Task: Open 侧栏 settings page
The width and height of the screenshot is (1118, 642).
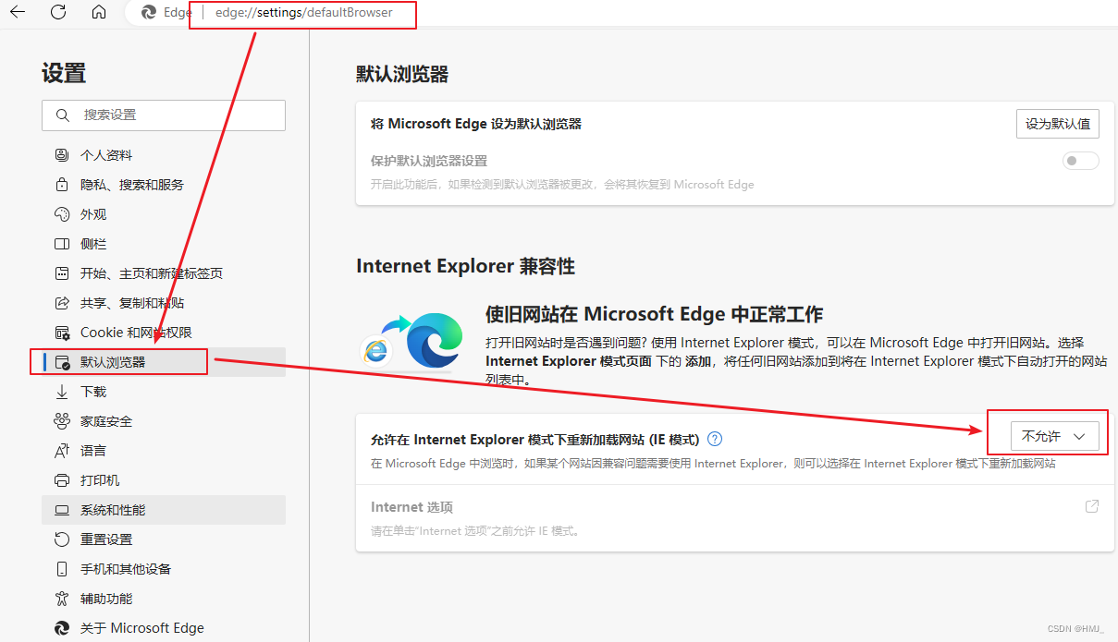Action: click(164, 244)
